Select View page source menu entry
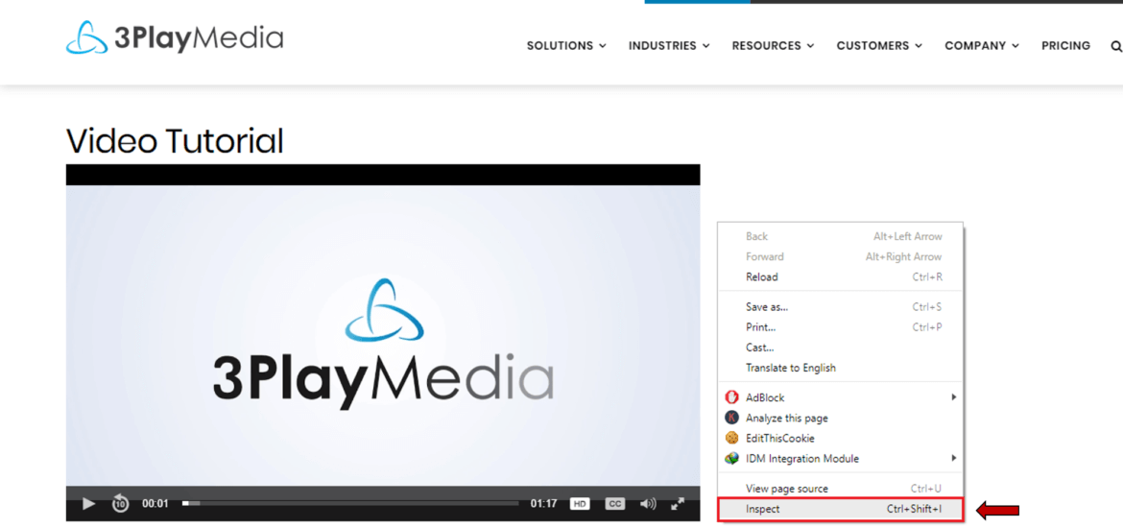The height and width of the screenshot is (528, 1123). tap(841, 489)
